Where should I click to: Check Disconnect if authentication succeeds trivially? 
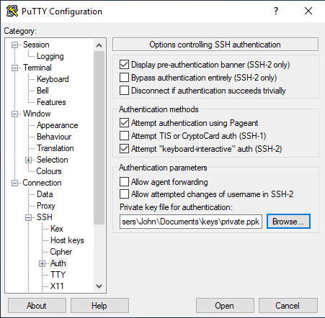124,91
